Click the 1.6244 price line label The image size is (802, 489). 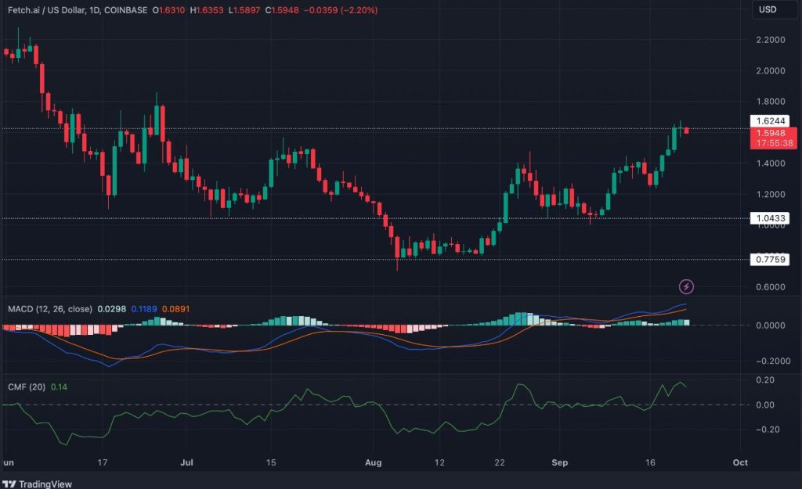coord(771,121)
